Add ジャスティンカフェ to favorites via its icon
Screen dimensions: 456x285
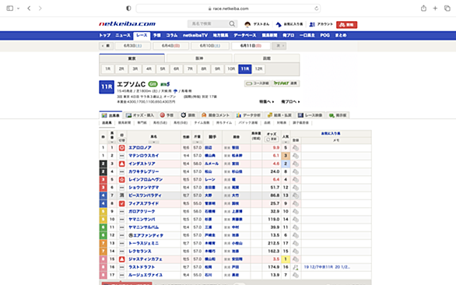pyautogui.click(x=296, y=259)
